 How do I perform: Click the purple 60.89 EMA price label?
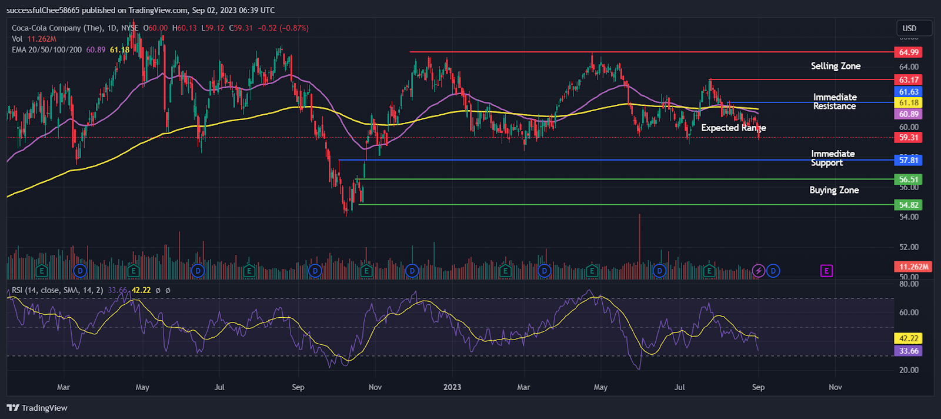908,114
